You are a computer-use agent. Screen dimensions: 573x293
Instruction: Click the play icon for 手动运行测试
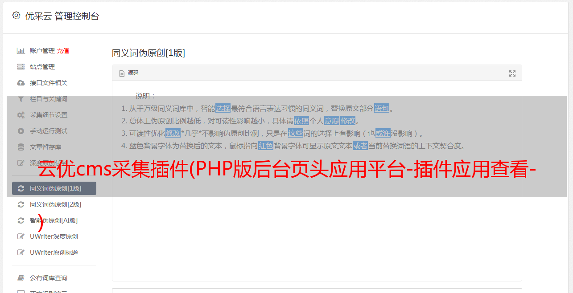click(21, 131)
